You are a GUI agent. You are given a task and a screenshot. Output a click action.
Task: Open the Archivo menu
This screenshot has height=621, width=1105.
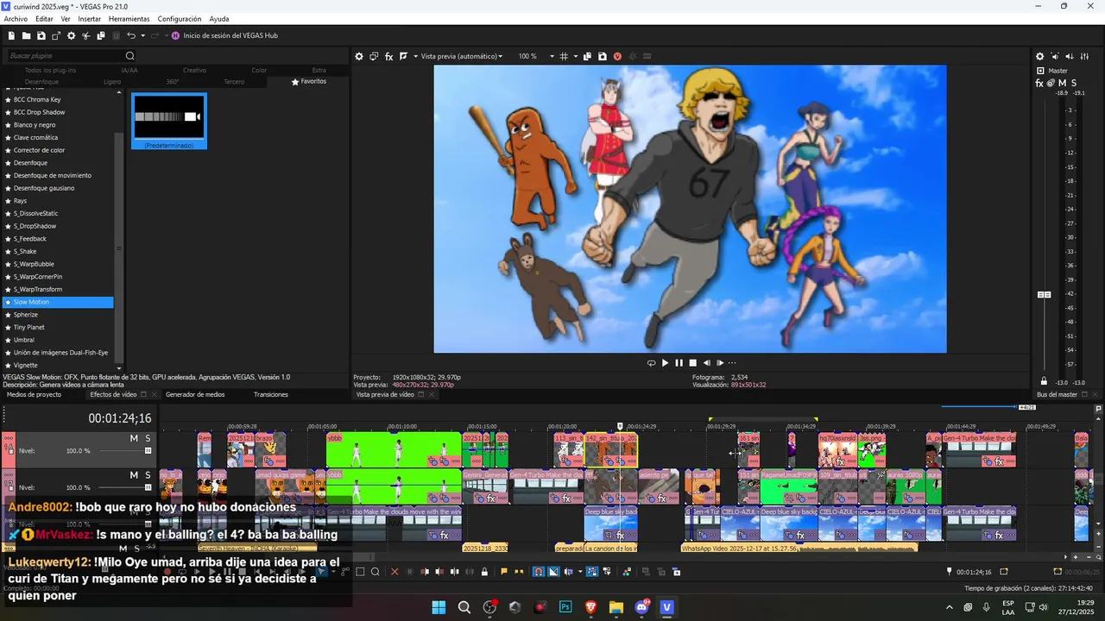click(16, 19)
